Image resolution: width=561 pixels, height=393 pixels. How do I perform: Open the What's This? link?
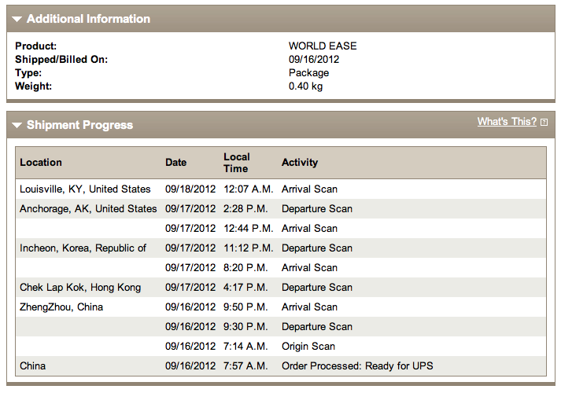click(507, 122)
